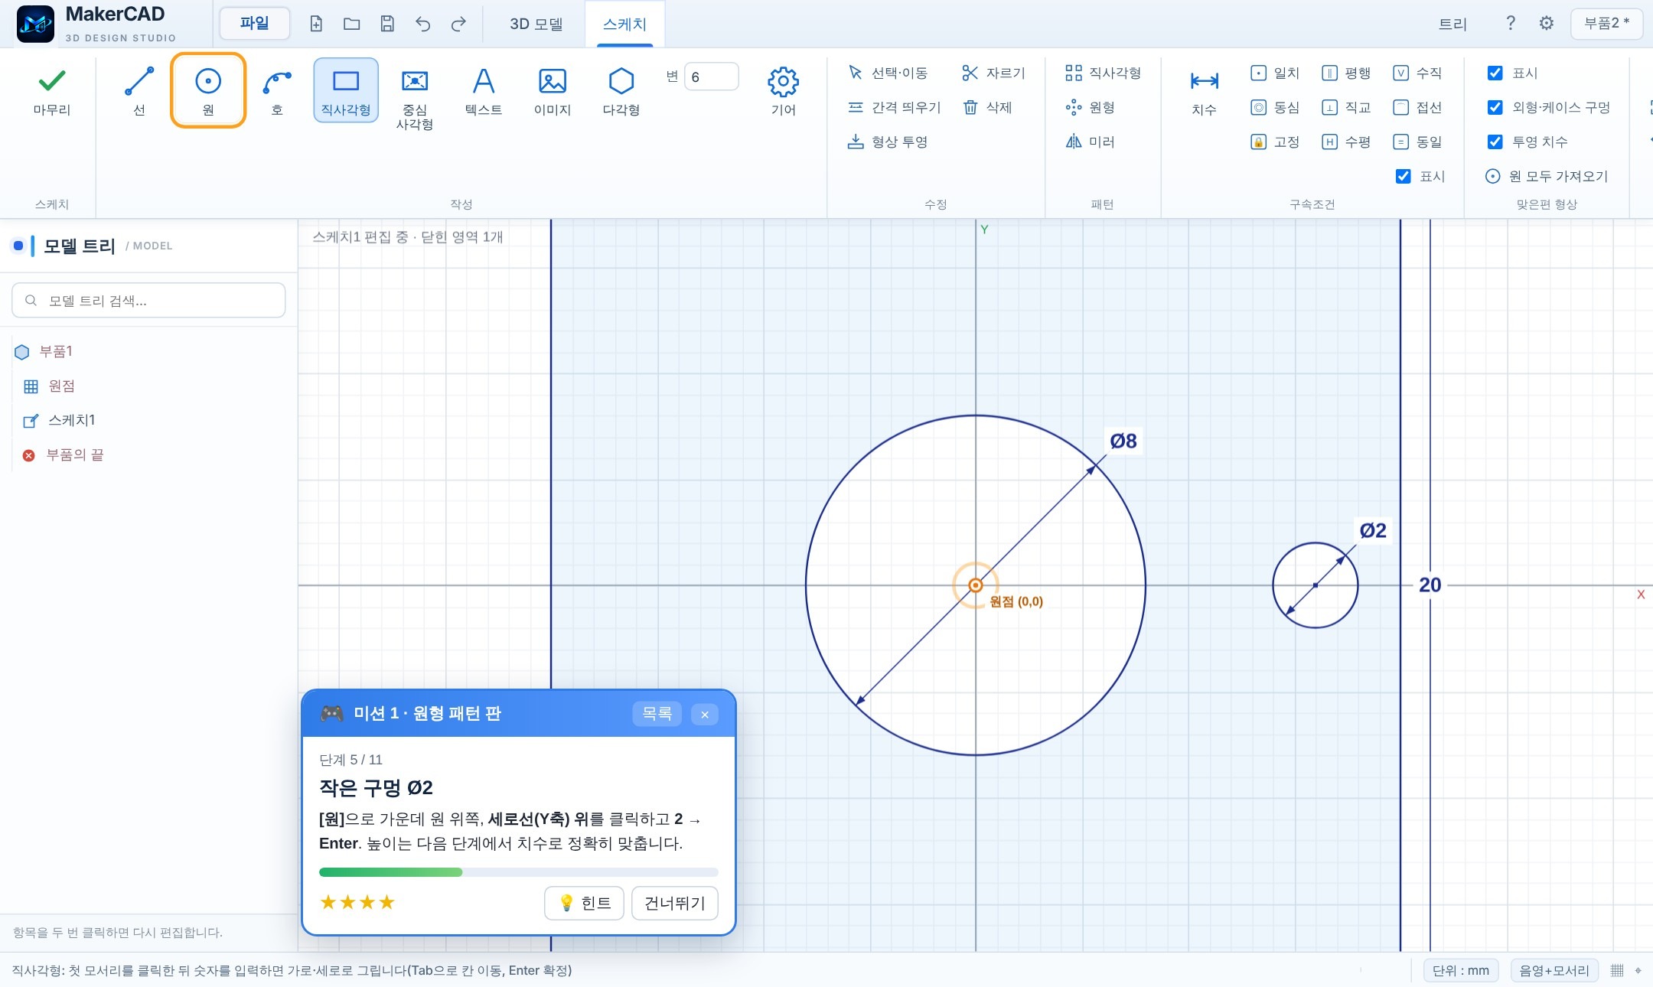Viewport: 1653px width, 987px height.
Task: Open the 기어 gear tool
Action: click(784, 90)
